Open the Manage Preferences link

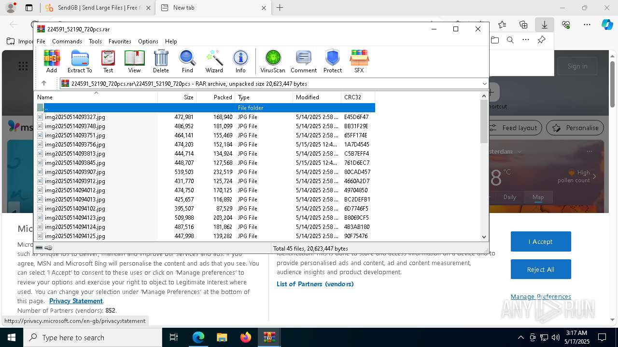click(541, 296)
